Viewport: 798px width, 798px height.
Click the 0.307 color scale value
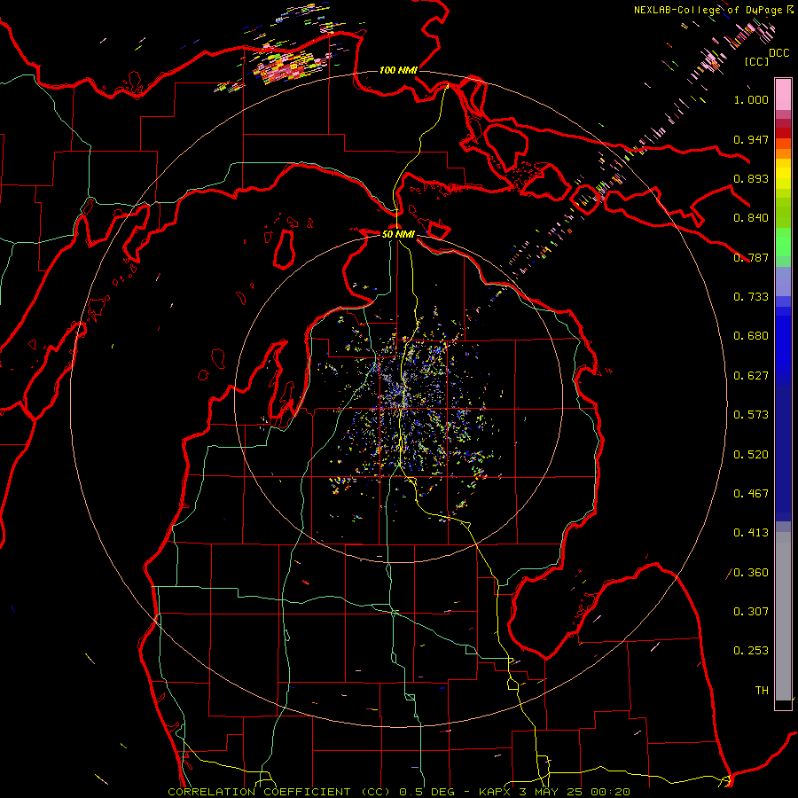[x=751, y=612]
